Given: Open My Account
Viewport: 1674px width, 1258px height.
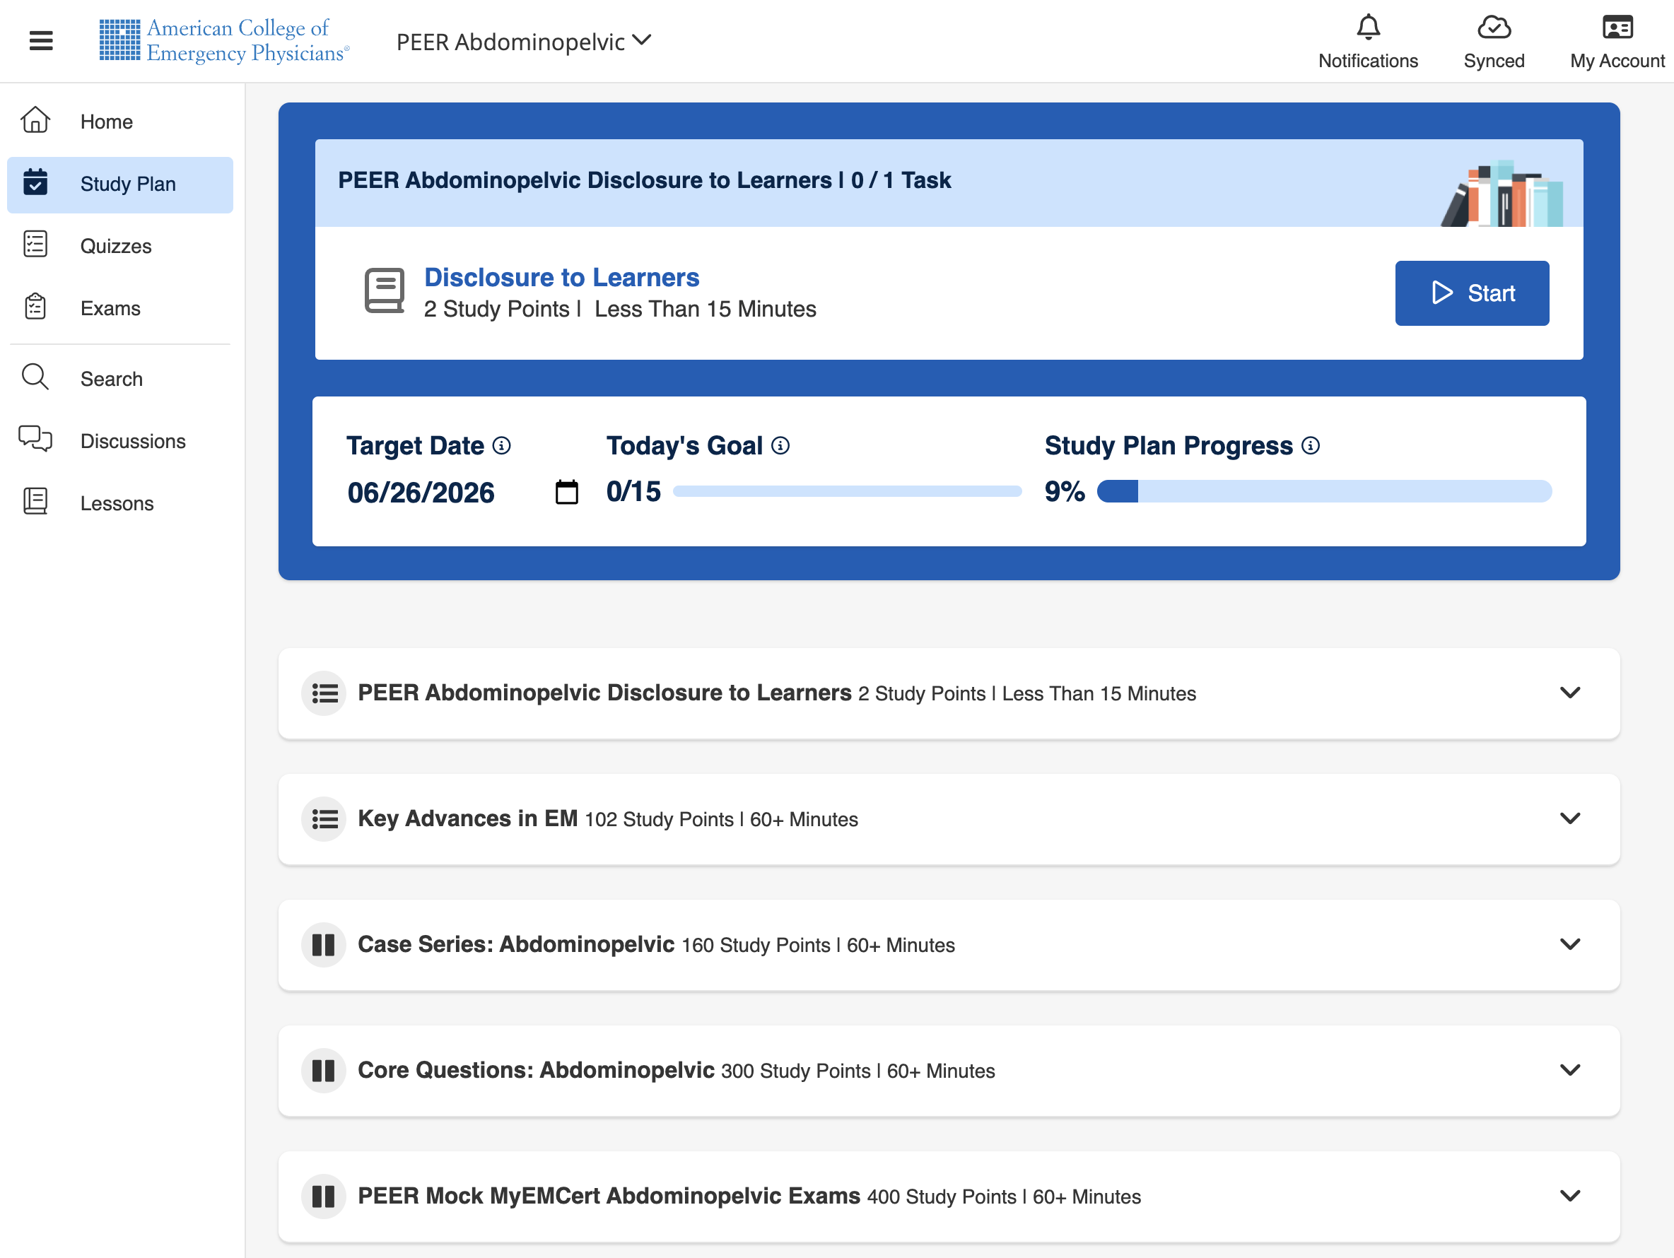Looking at the screenshot, I should (1617, 42).
